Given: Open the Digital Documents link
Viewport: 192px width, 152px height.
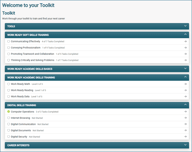Looking at the screenshot, I should (21, 130).
